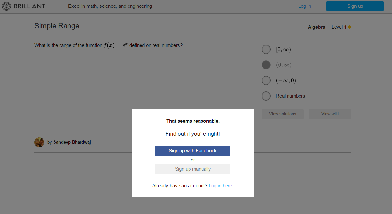Click the author name Sandeep Bhardwaj
The image size is (392, 214).
pos(72,142)
